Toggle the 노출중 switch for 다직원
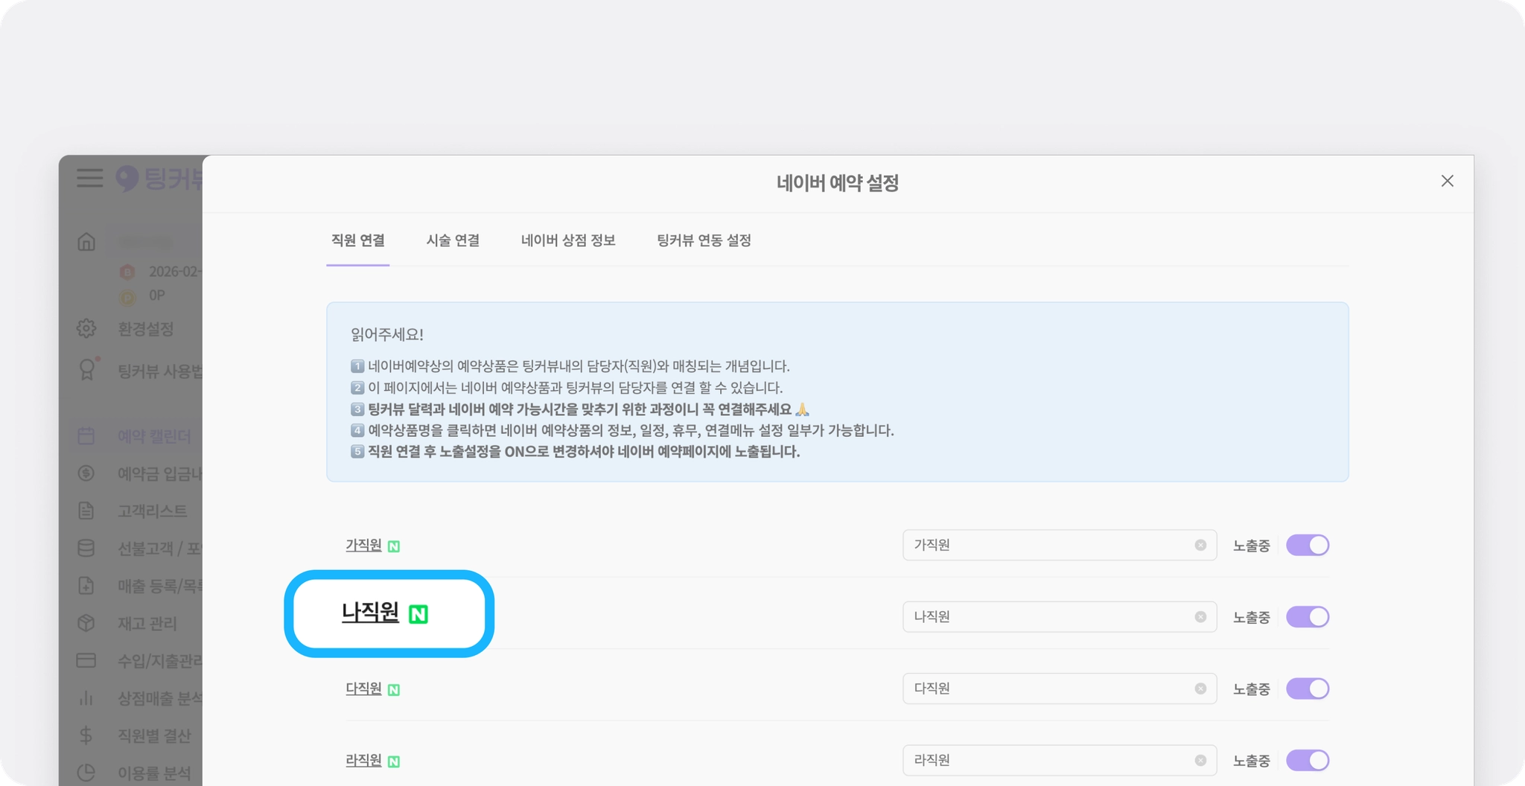Viewport: 1525px width, 786px height. click(1308, 688)
